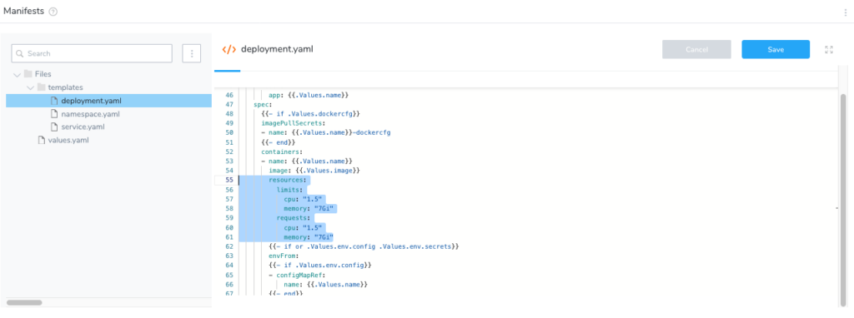This screenshot has height=318, width=854.
Task: Click '{{- end}}' on line 51
Action: 279,142
